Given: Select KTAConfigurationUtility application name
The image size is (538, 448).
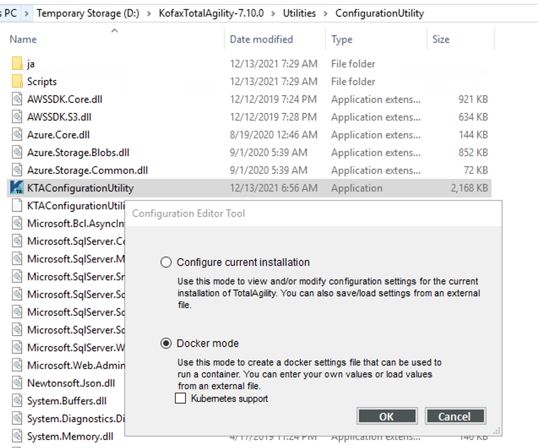Looking at the screenshot, I should 80,188.
